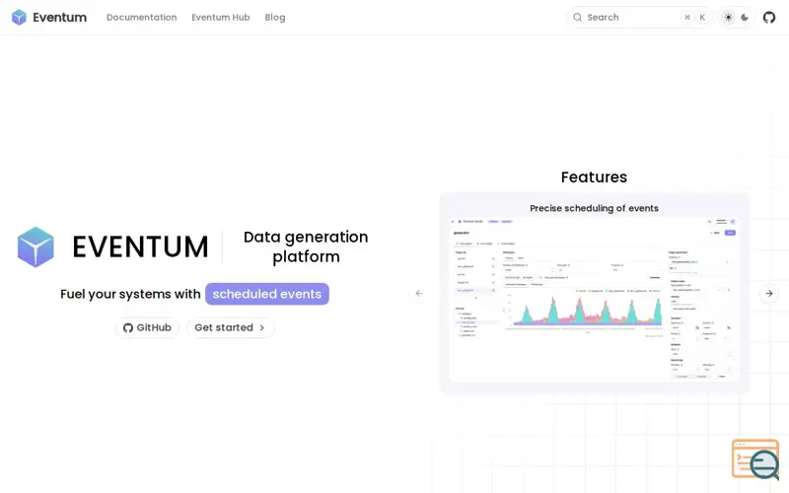Click the Features heading
This screenshot has height=493, width=789.
tap(594, 177)
